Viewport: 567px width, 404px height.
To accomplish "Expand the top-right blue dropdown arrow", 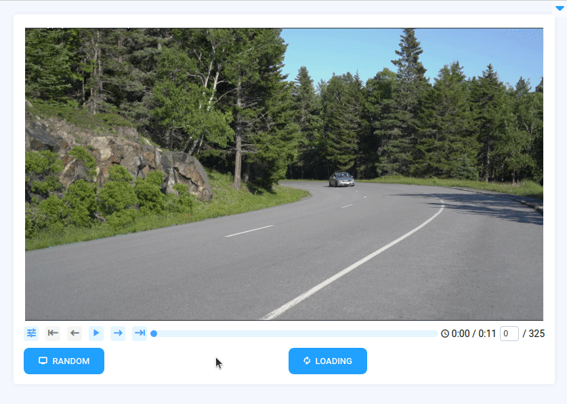I will pos(560,8).
